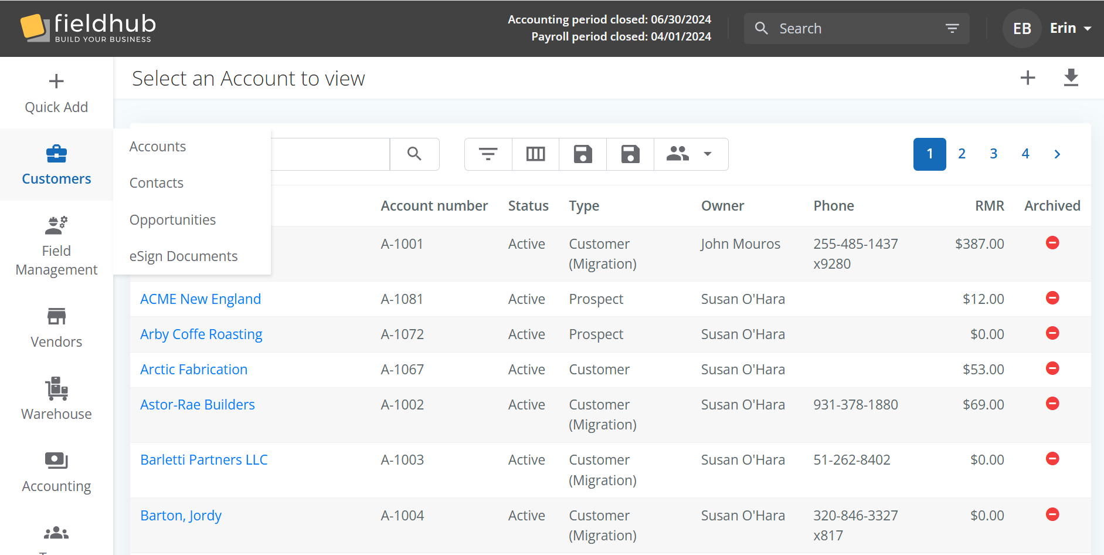
Task: Go to page 3 of accounts
Action: pos(993,154)
